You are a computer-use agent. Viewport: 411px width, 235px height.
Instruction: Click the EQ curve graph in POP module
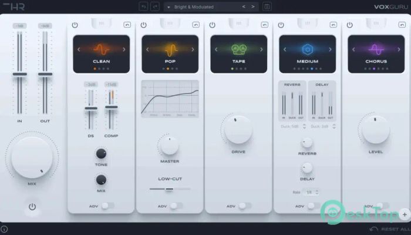(170, 98)
